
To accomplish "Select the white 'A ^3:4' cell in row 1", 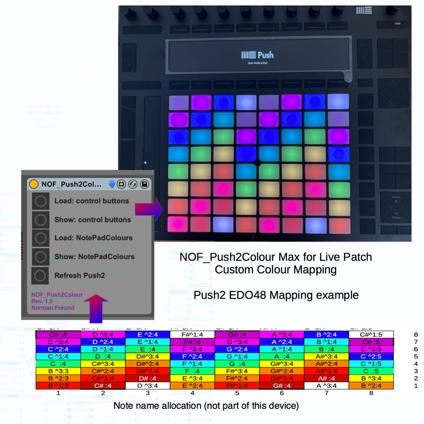I will point(327,386).
